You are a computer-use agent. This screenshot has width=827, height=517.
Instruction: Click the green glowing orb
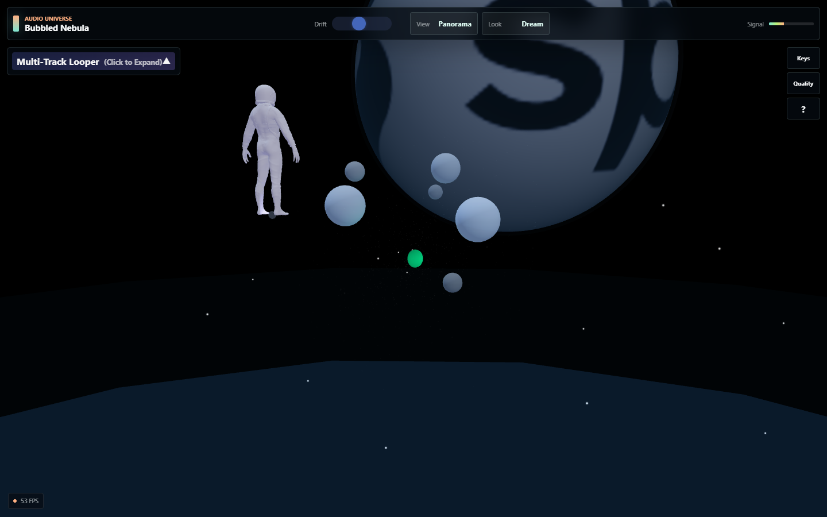415,258
